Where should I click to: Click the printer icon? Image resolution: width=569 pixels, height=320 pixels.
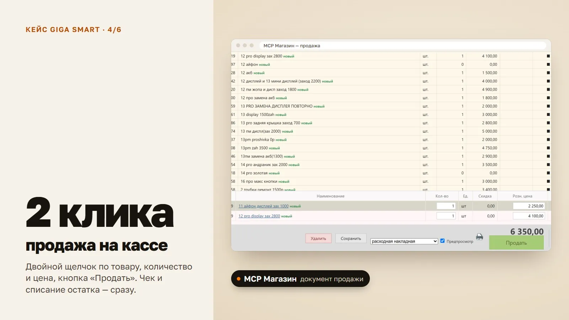click(480, 237)
